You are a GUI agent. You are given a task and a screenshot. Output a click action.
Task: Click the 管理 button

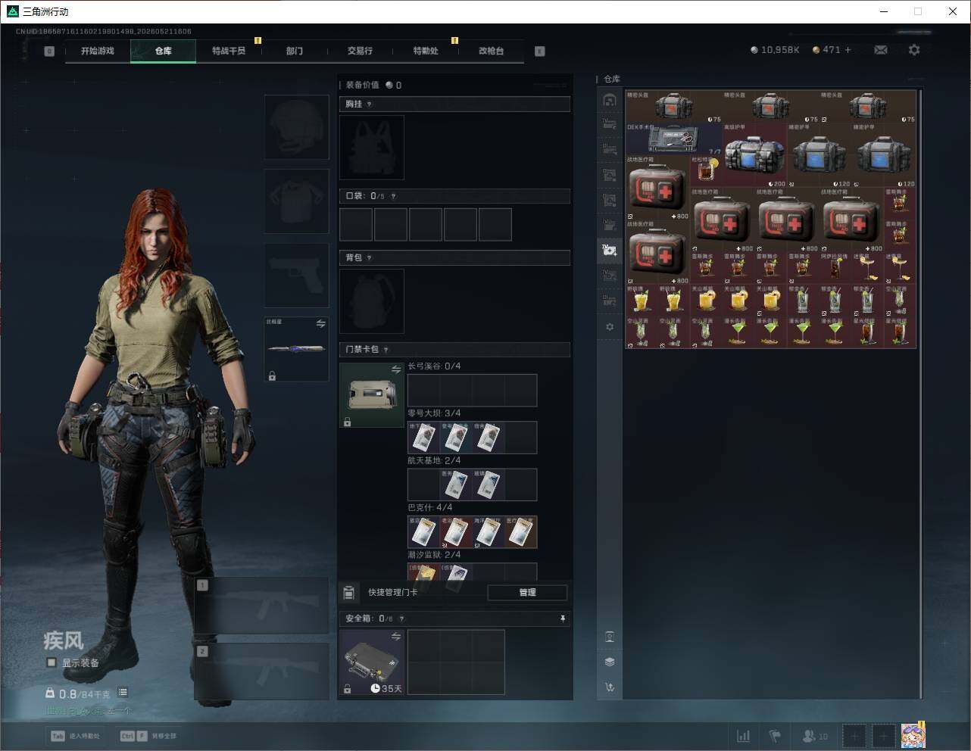(x=527, y=592)
